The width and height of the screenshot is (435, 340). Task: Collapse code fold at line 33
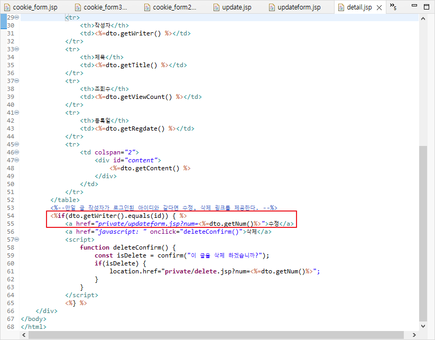coord(16,49)
